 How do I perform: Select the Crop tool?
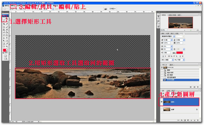4,24
